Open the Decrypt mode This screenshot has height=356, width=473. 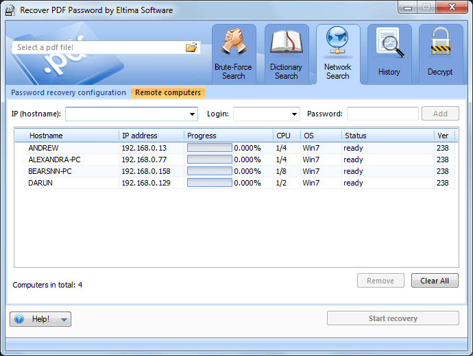click(x=441, y=54)
